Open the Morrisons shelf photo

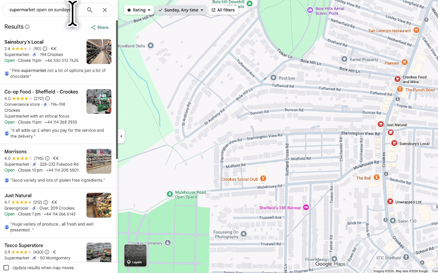point(99,161)
